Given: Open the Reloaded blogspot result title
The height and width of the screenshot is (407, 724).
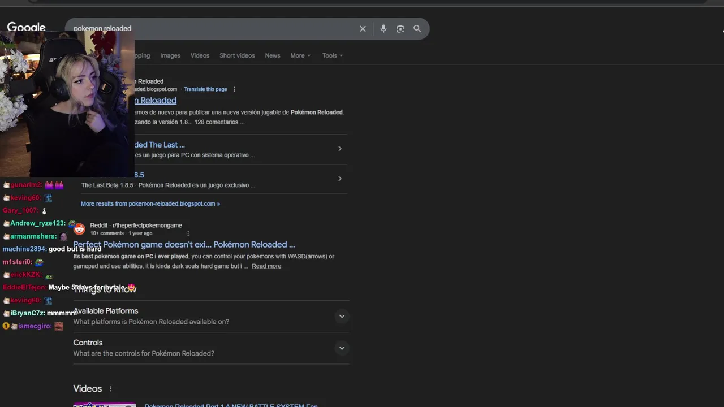Looking at the screenshot, I should click(156, 101).
